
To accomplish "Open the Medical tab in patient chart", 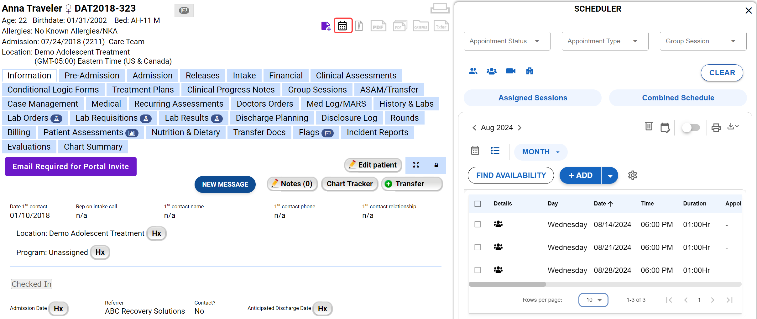I will click(106, 104).
